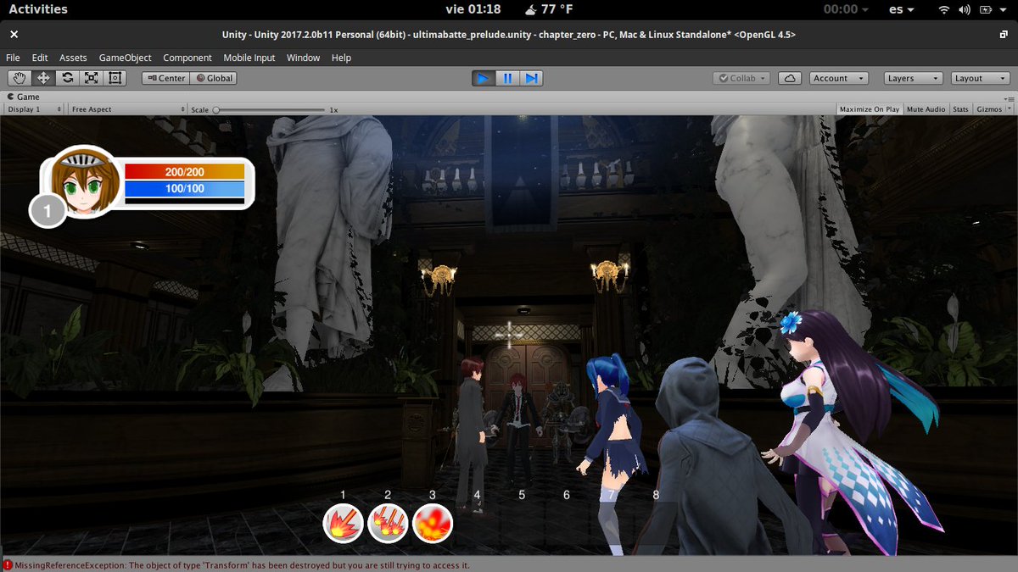Screen dimensions: 1018x572
Task: Open the Layout dropdown
Action: [980, 78]
